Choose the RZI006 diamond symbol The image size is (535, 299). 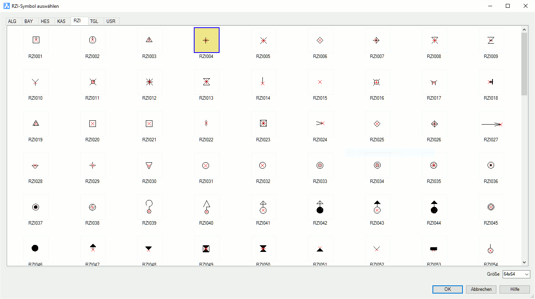point(321,40)
